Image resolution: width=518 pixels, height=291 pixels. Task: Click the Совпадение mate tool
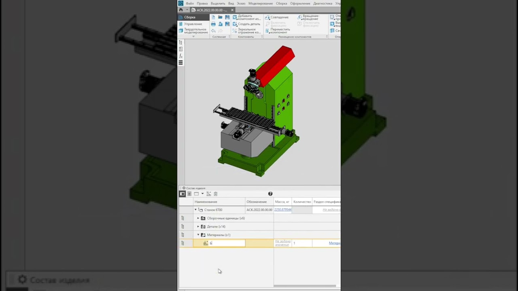coord(277,17)
